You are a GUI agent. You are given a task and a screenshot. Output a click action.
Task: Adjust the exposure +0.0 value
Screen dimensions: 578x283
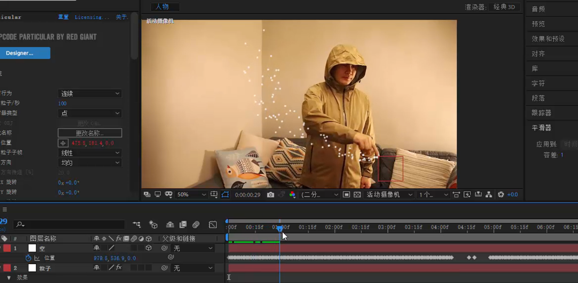(512, 194)
